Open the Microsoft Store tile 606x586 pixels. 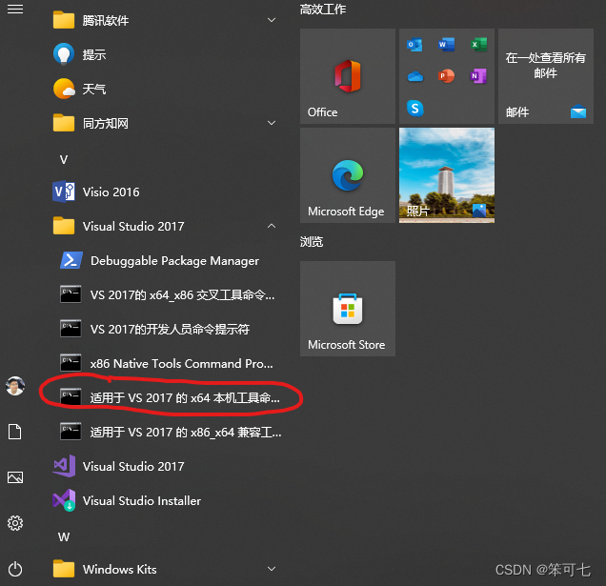[348, 309]
